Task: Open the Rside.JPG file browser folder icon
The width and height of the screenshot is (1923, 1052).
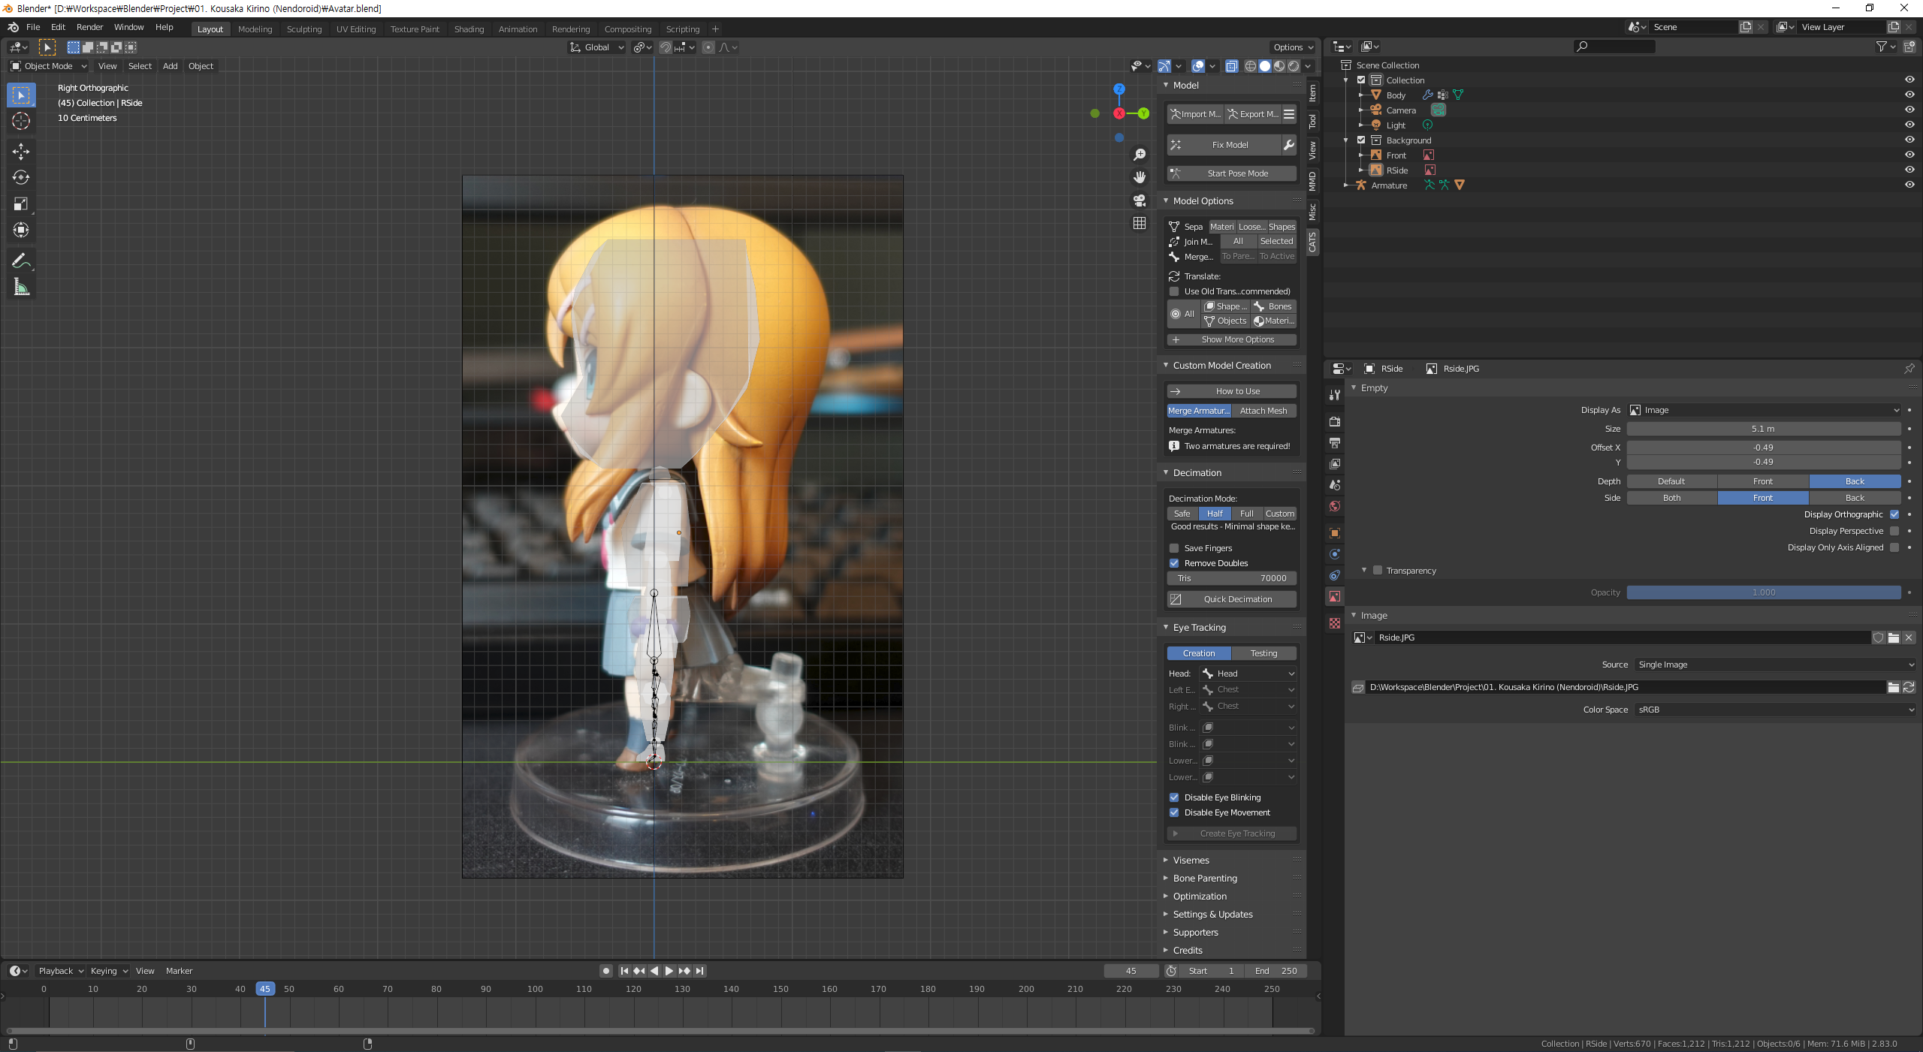Action: [1893, 638]
